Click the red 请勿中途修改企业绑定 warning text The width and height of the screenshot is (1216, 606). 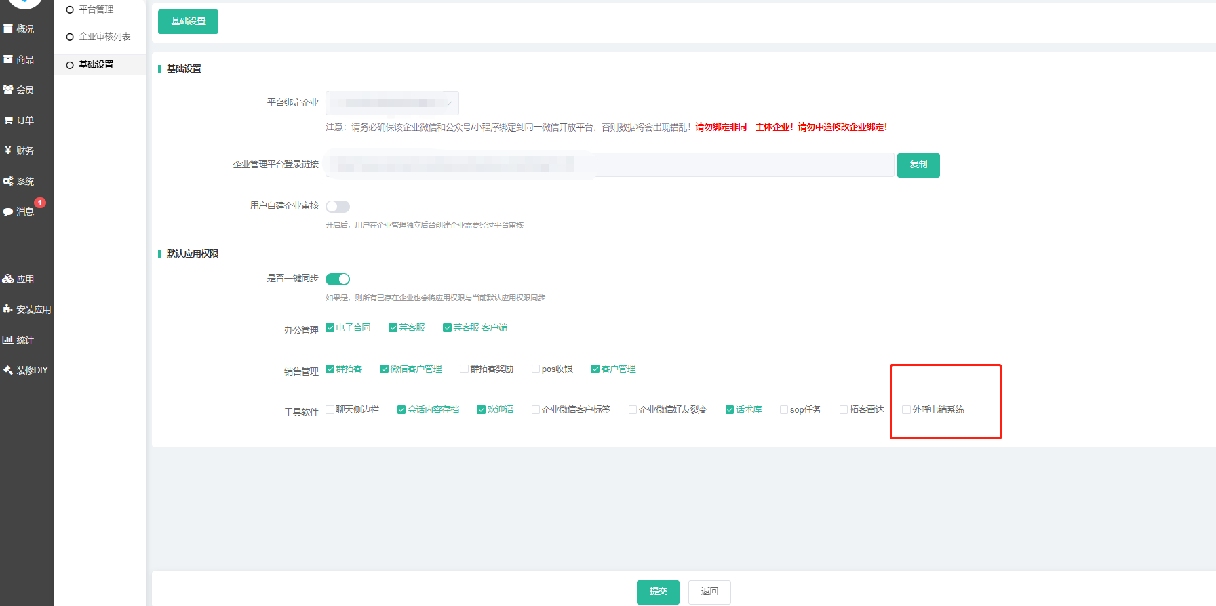[842, 127]
